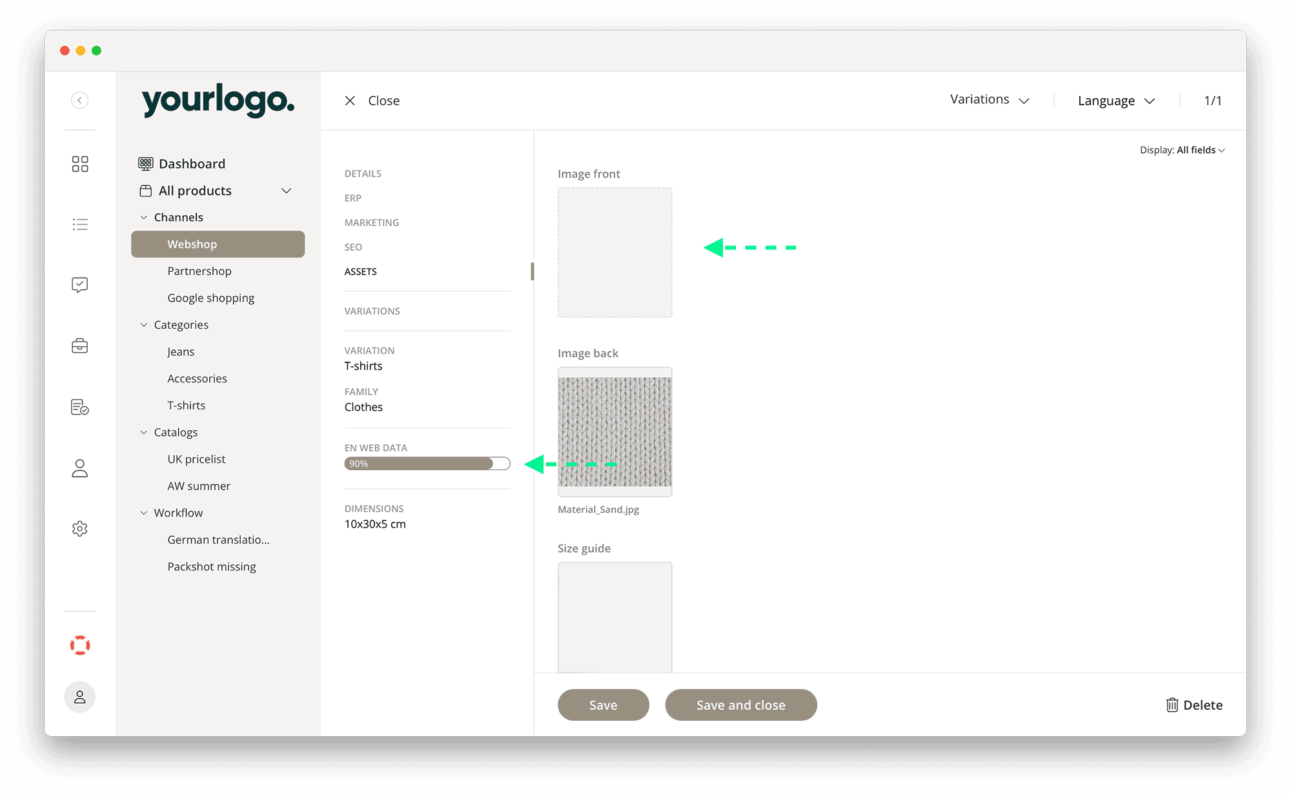This screenshot has width=1291, height=795.
Task: Click the Save and close button
Action: 740,705
